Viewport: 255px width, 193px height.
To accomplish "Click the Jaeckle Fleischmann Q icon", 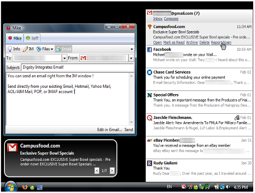I will tap(149, 118).
